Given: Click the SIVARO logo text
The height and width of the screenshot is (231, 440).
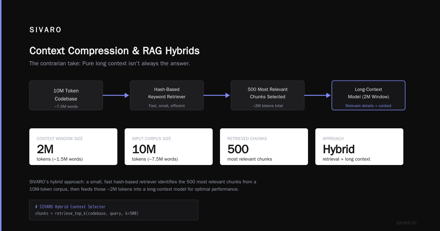Looking at the screenshot, I should pyautogui.click(x=45, y=30).
